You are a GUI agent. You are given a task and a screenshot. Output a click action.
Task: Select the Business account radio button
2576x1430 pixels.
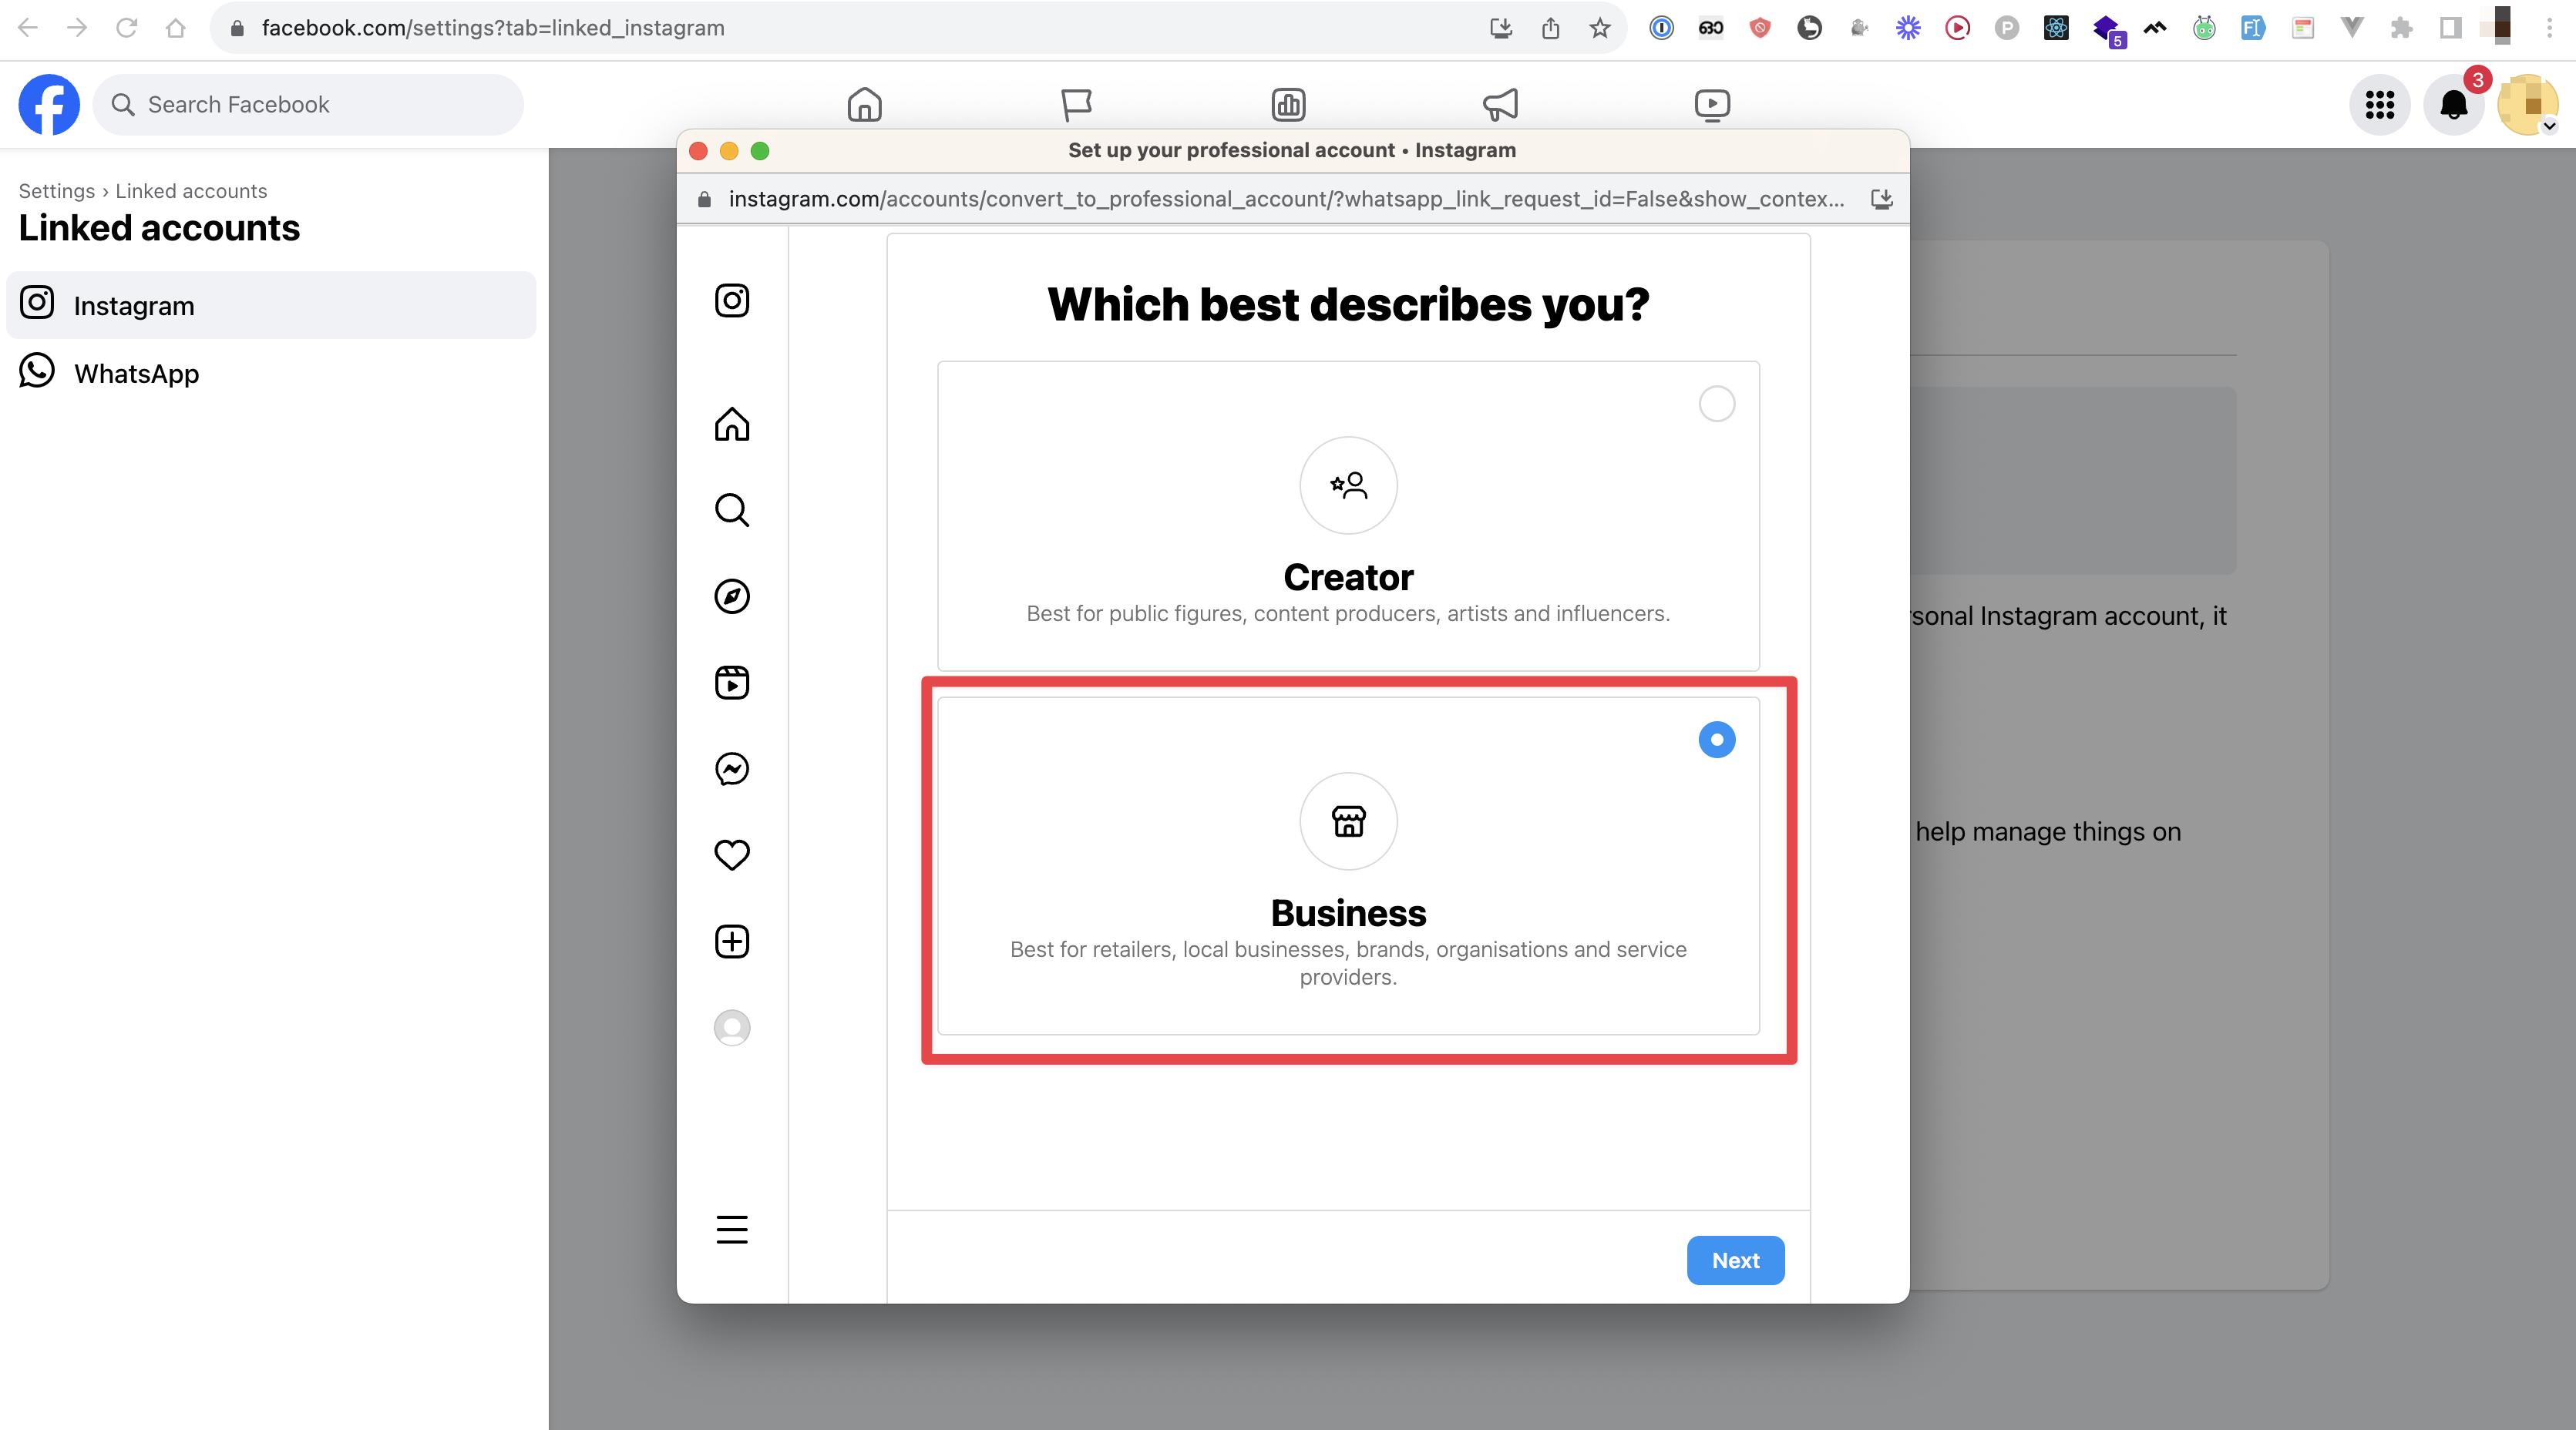[1717, 738]
